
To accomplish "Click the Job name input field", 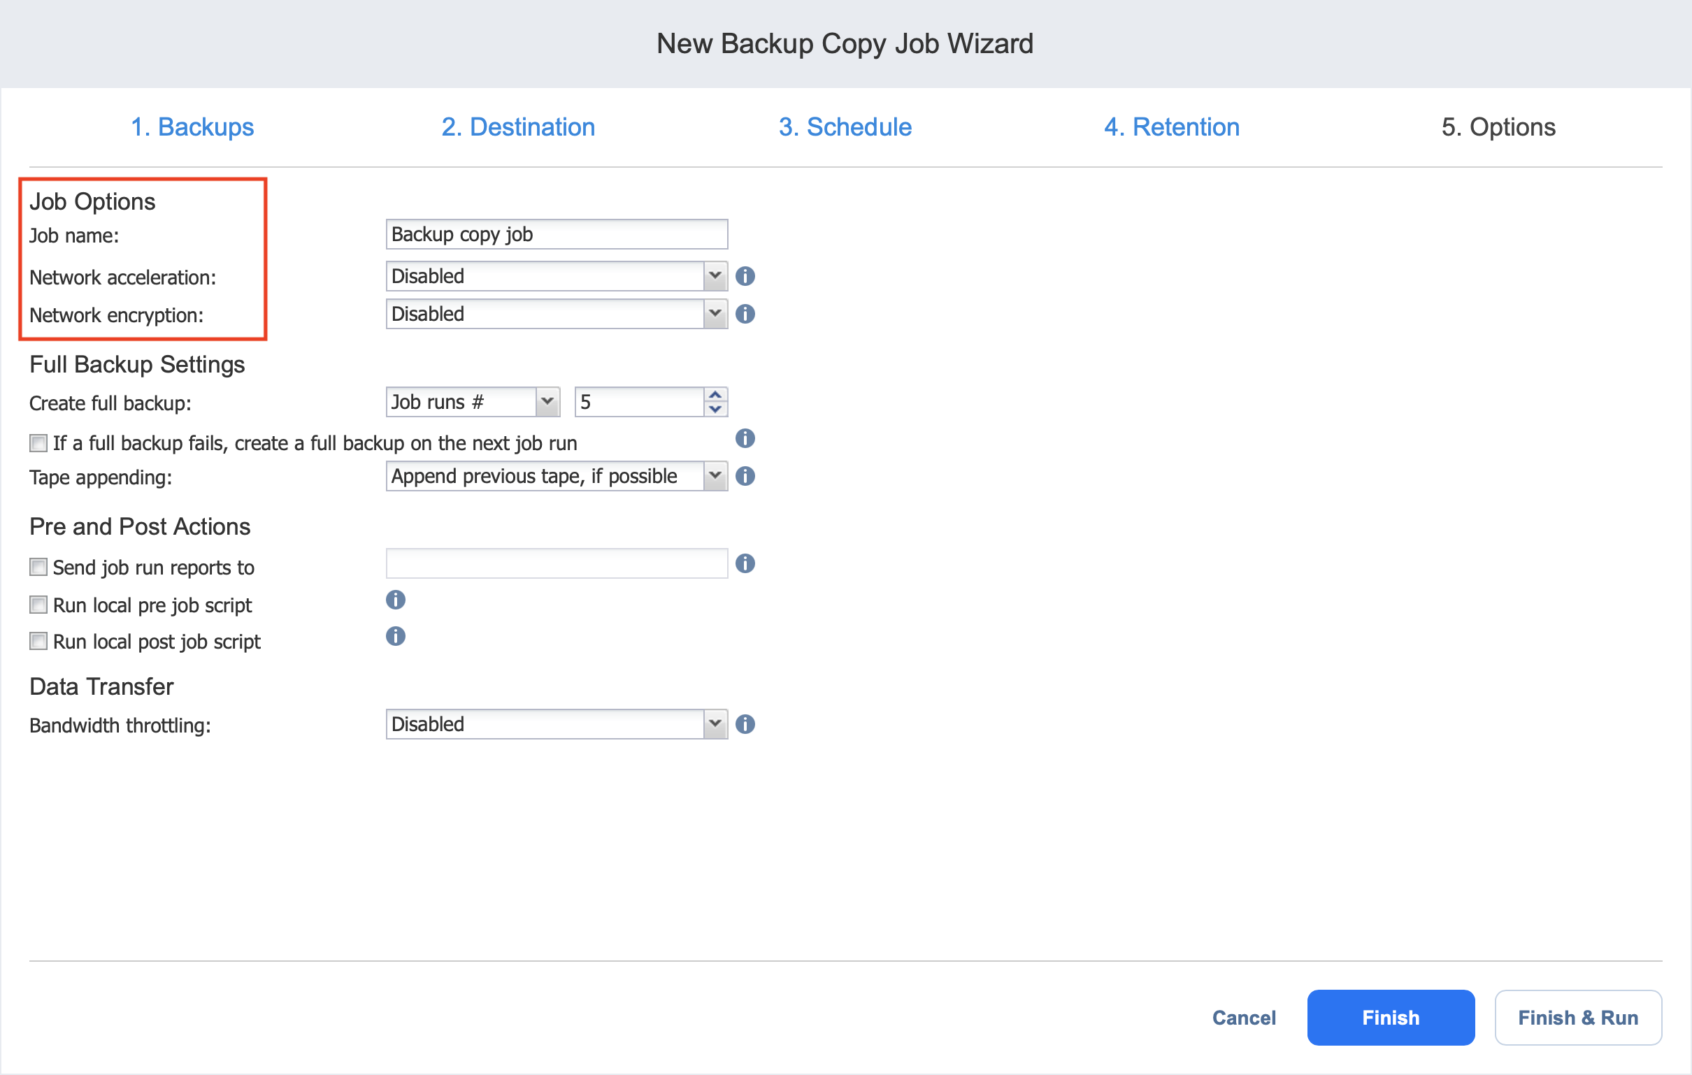I will 557,234.
